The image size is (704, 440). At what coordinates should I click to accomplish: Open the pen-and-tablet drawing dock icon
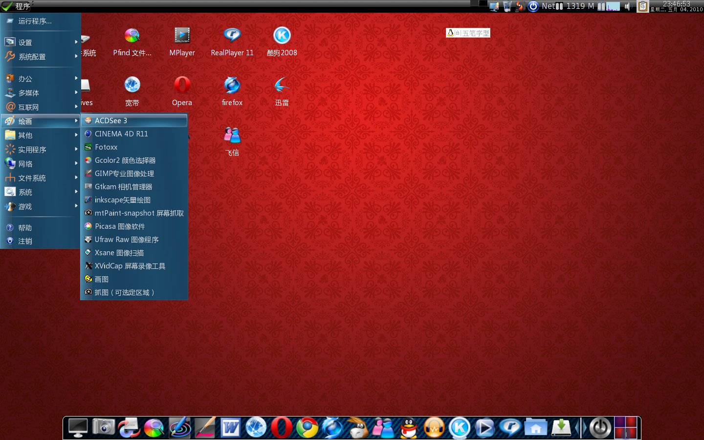click(205, 428)
